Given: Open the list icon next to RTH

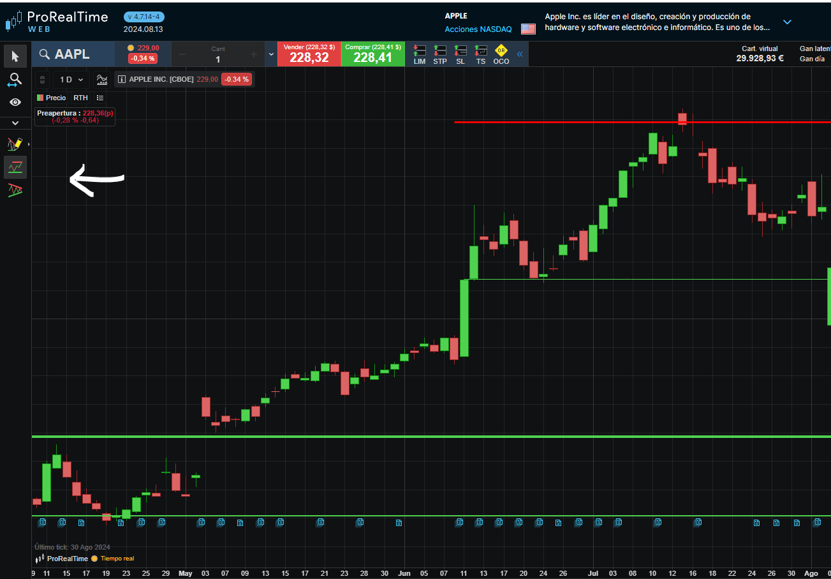Looking at the screenshot, I should click(100, 98).
